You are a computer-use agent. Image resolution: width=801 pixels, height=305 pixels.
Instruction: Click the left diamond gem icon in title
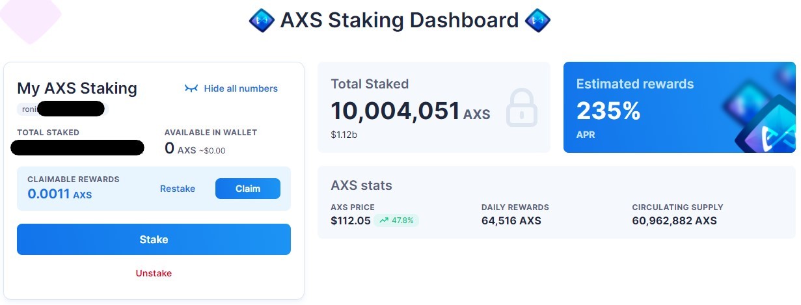coord(262,20)
